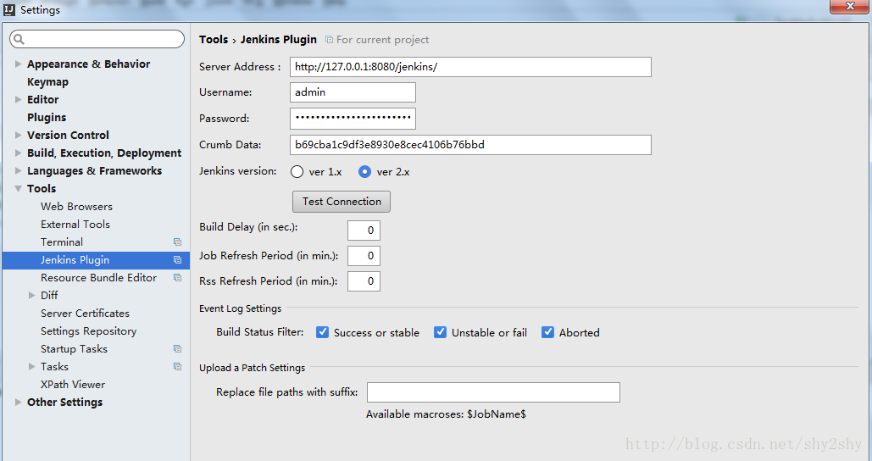Expand Build, Execution, Deployment section

click(x=18, y=153)
